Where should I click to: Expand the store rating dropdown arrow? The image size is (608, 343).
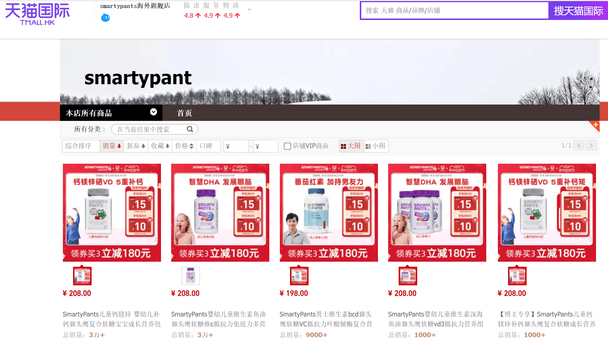[249, 10]
